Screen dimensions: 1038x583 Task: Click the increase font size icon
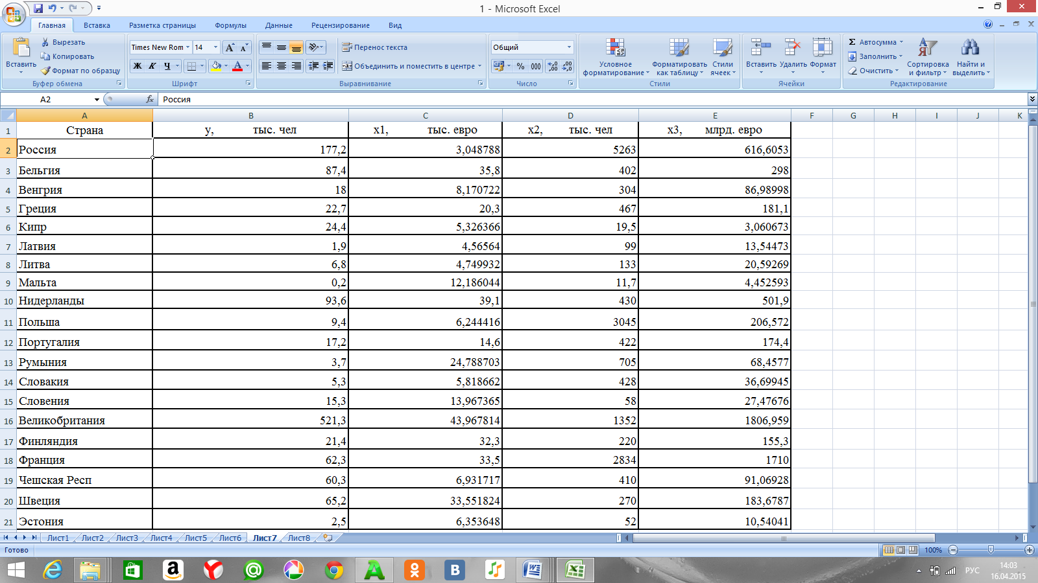pyautogui.click(x=230, y=47)
